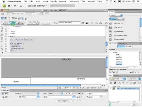The image size is (142, 107).
Task: Switch Properties to CSS mode
Action: pos(5,97)
